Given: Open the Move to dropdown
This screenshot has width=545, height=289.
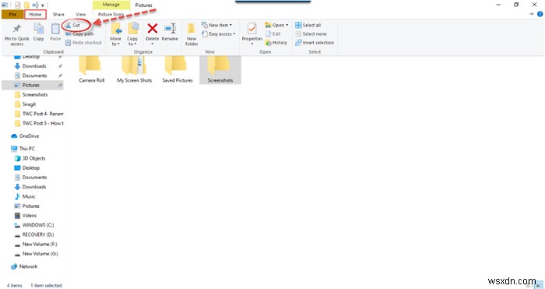Looking at the screenshot, I should click(x=116, y=34).
